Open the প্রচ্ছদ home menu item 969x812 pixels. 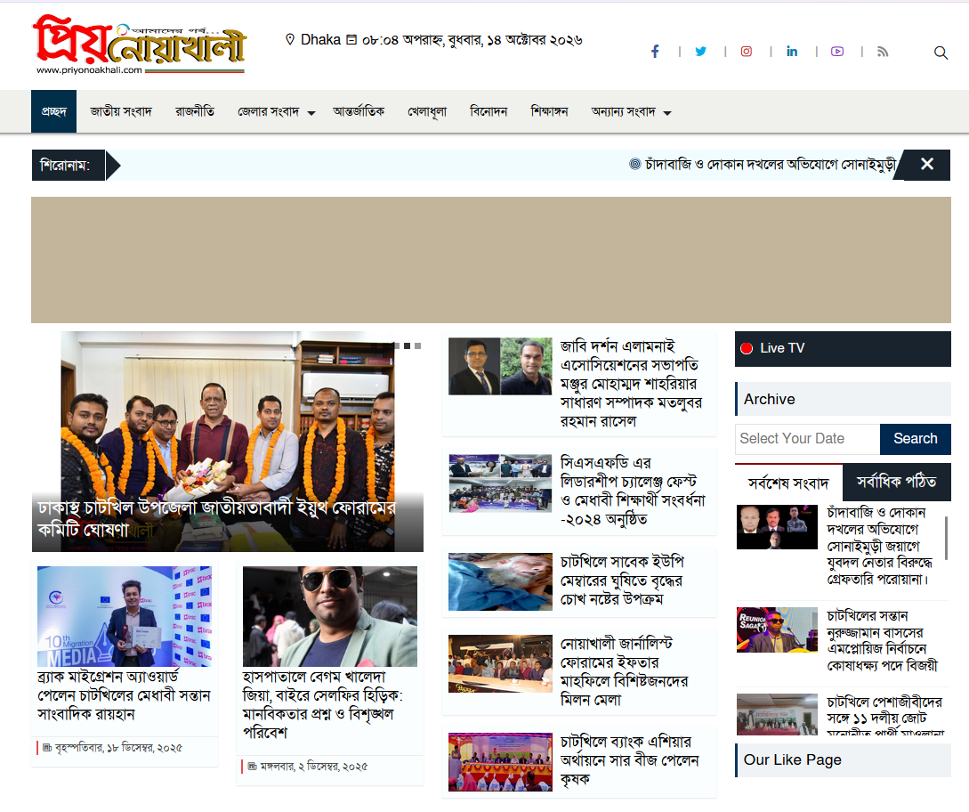(x=53, y=111)
